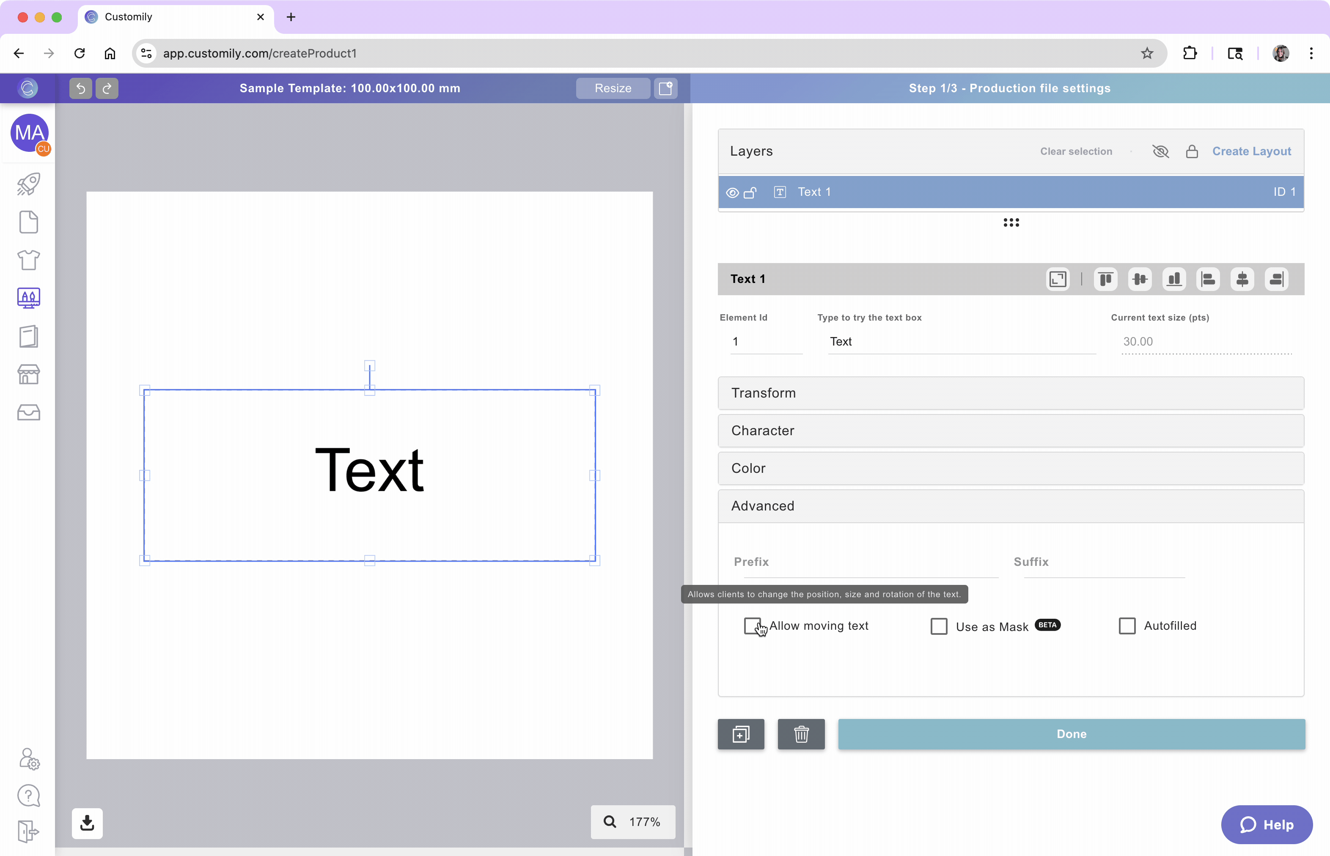Delete the element using the trash icon

tap(801, 734)
